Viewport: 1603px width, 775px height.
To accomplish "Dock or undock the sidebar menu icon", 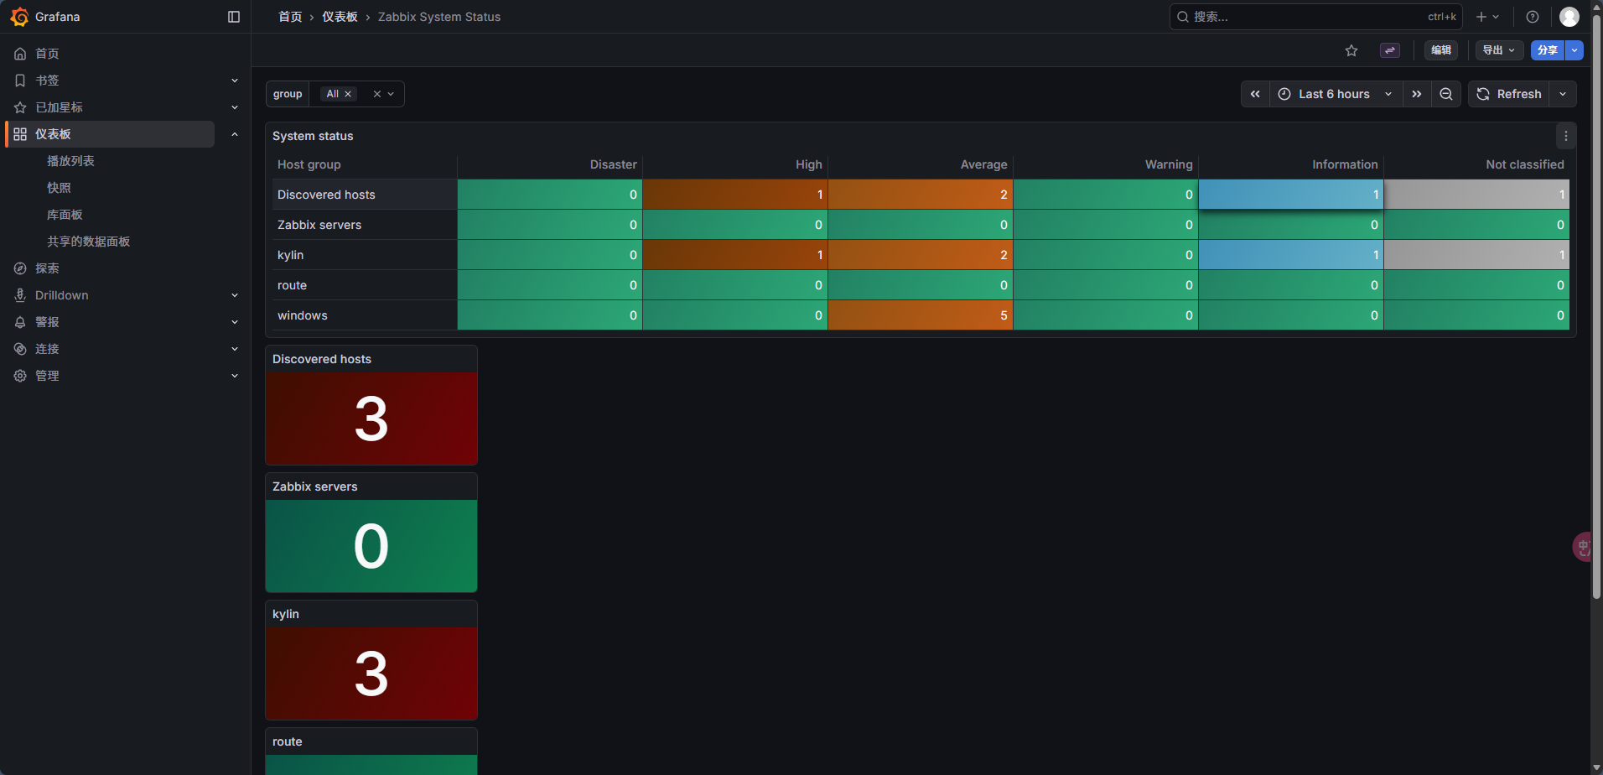I will [234, 17].
